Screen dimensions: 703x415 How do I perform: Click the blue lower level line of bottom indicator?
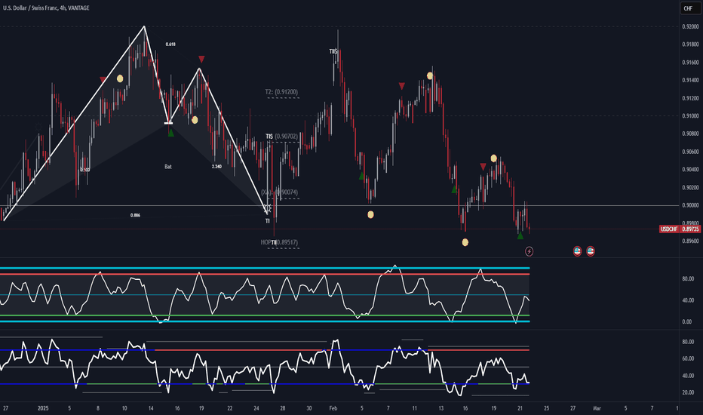(265, 384)
